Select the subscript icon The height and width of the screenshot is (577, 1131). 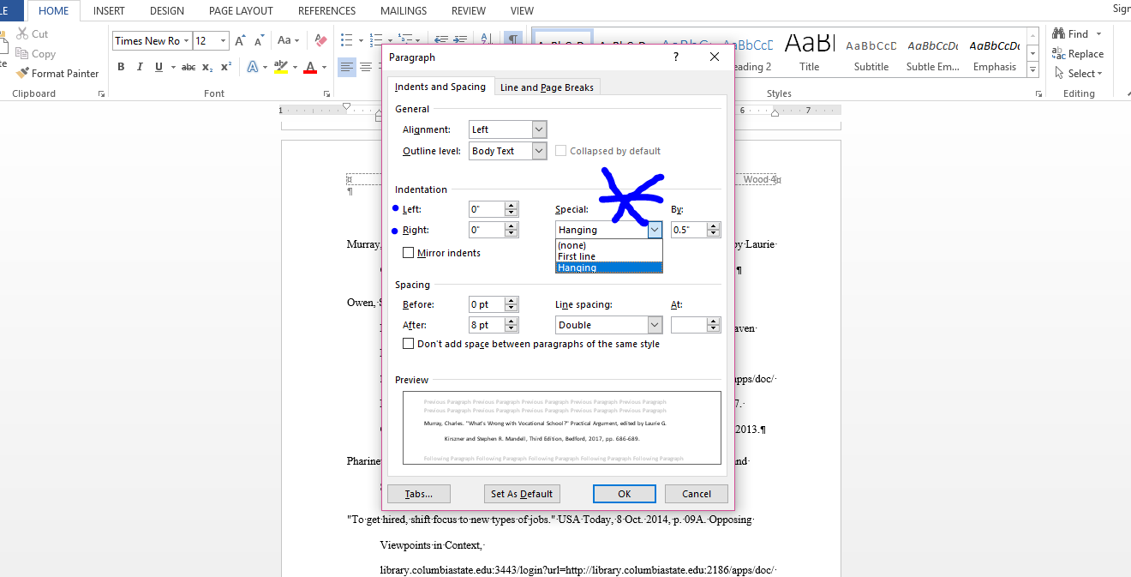click(x=206, y=66)
